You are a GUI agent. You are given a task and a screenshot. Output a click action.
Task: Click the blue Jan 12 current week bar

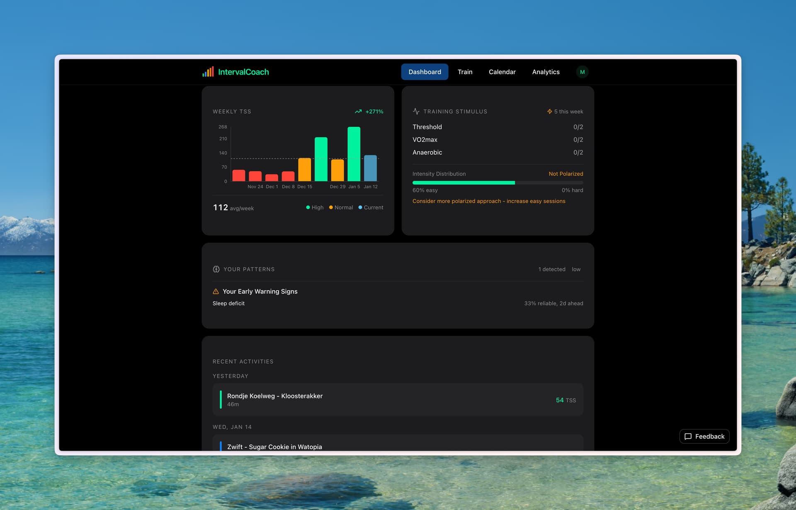point(370,168)
